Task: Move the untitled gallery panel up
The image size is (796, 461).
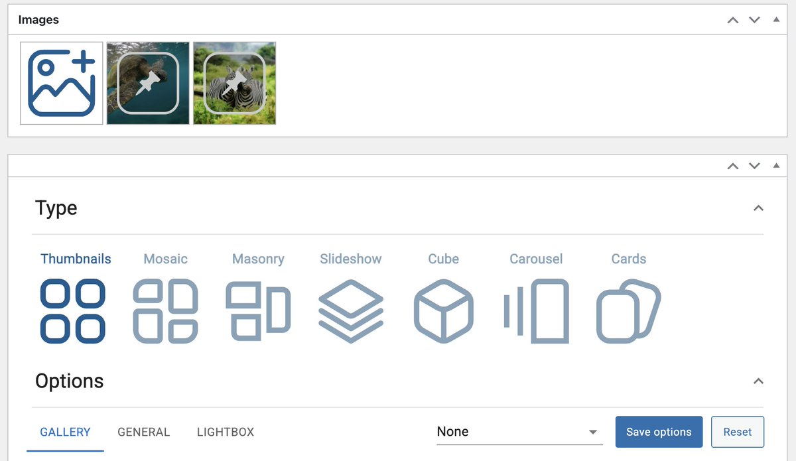Action: [x=733, y=166]
